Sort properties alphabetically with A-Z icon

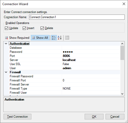tap(60, 38)
